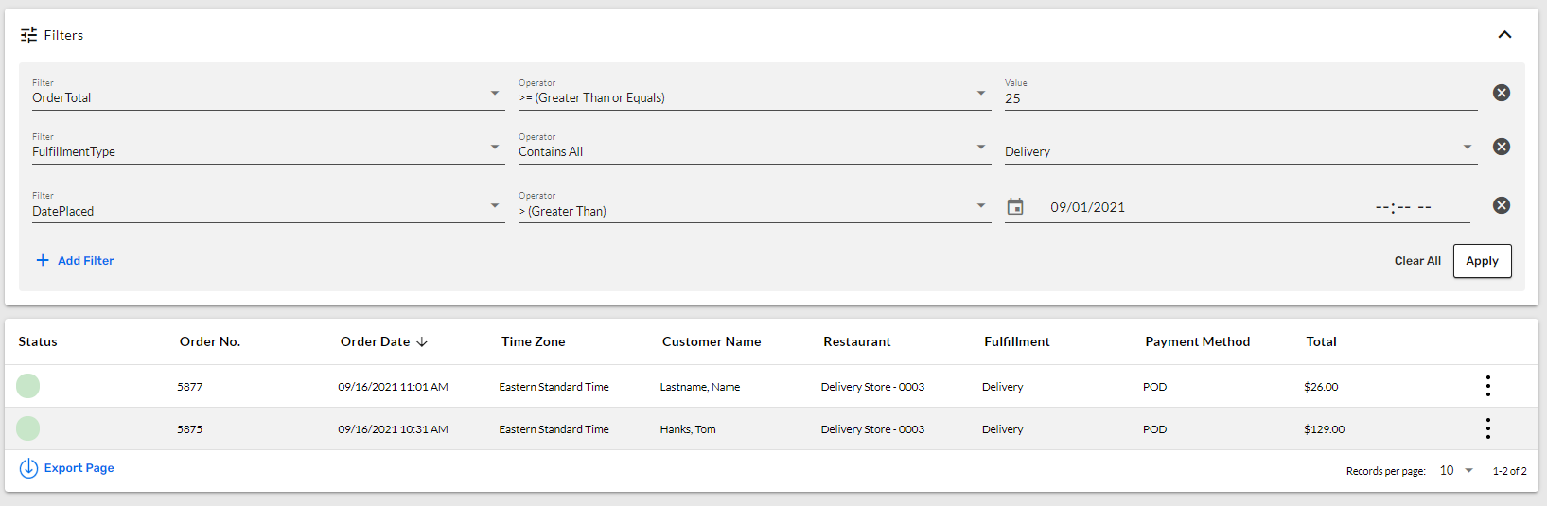Click Delivery Store - 0003 for order 5875
This screenshot has width=1547, height=506.
coord(872,429)
